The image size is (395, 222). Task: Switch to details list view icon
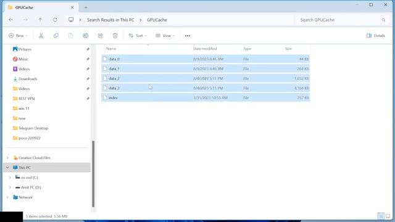(x=381, y=216)
